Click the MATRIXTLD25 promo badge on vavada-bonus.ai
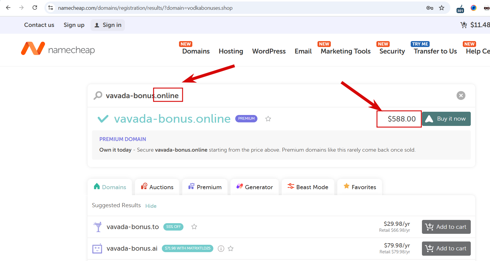The width and height of the screenshot is (490, 261). click(x=188, y=248)
